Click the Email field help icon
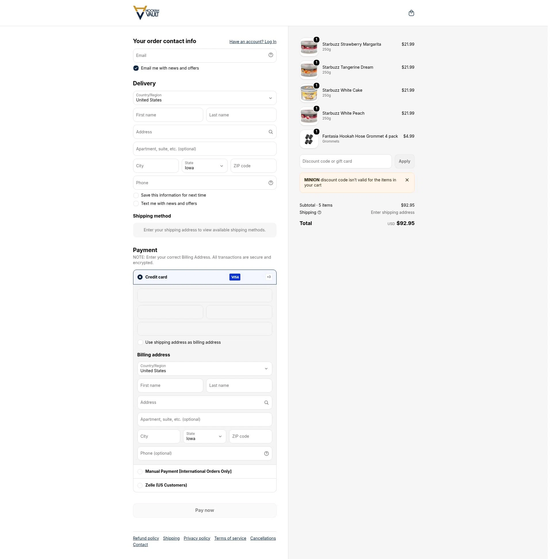This screenshot has height=559, width=552. (x=271, y=55)
